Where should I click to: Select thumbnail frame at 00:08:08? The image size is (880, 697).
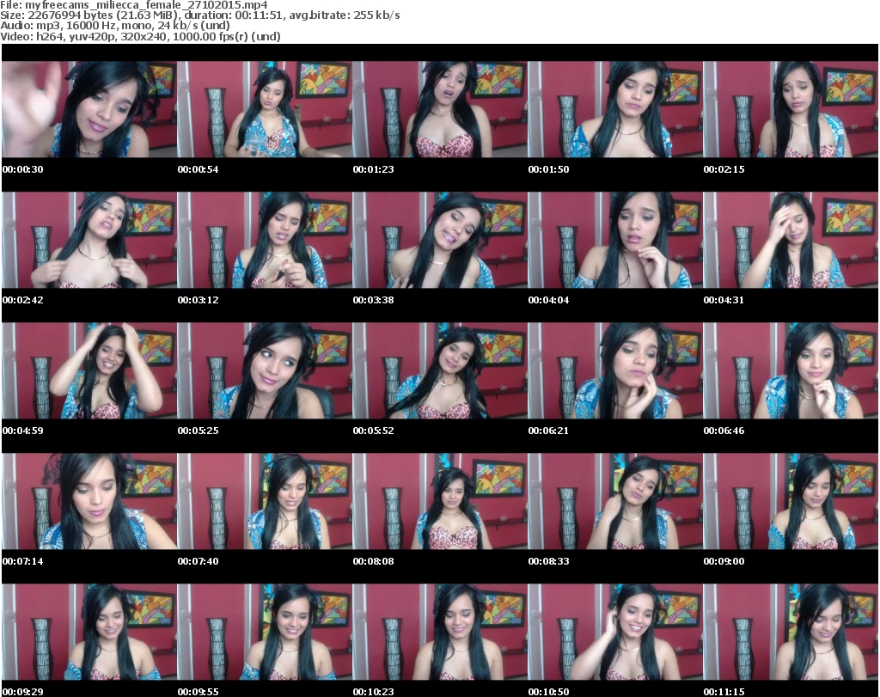[440, 502]
